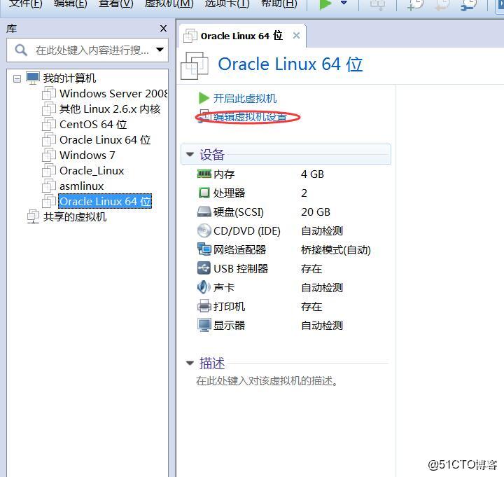Click the 打印机 printer icon
Viewport: 504px width, 477px height.
click(204, 306)
